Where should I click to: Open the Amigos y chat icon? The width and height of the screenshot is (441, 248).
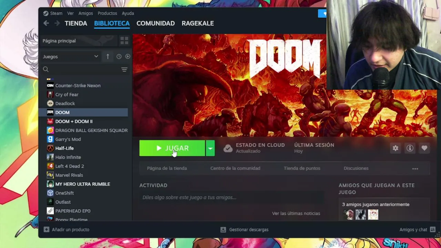pyautogui.click(x=433, y=229)
